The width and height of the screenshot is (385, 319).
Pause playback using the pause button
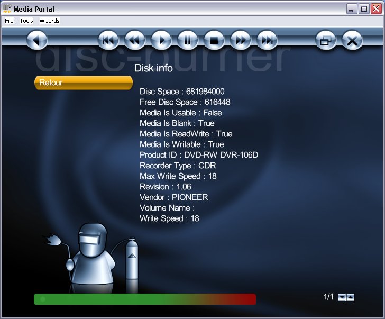tap(188, 40)
